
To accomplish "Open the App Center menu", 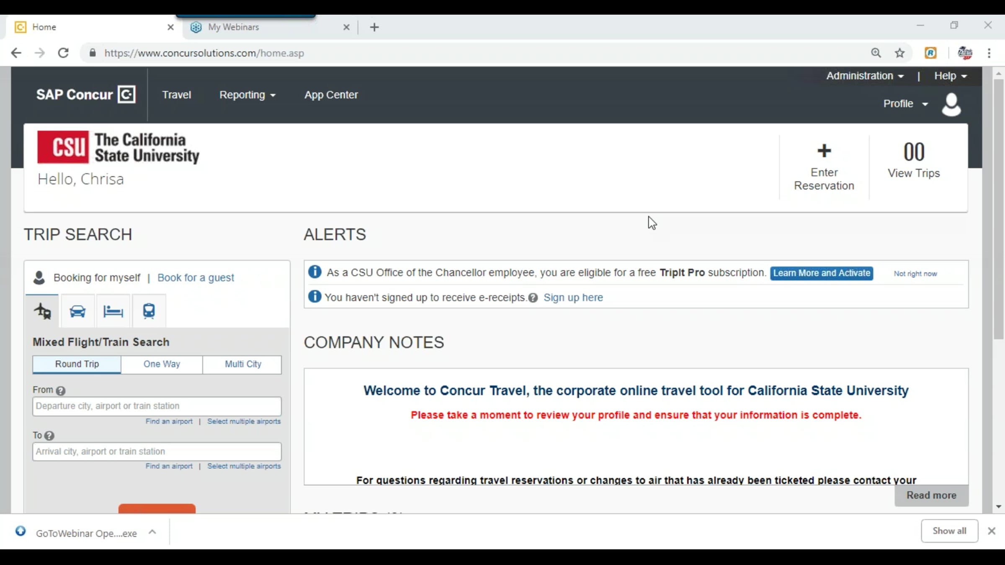I will 331,95.
